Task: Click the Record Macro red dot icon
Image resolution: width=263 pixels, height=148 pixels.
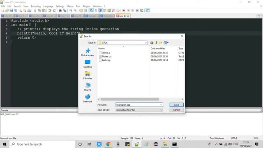Action: [124, 10]
